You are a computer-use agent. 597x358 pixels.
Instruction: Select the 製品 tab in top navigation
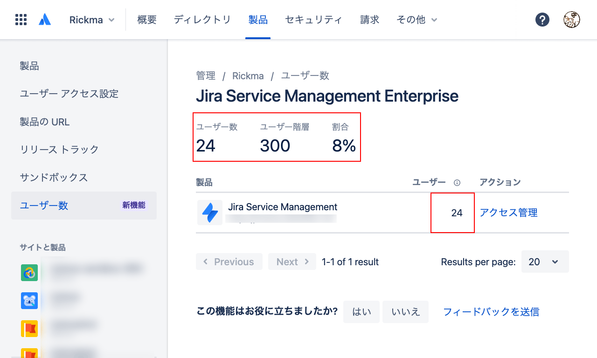[x=258, y=20]
